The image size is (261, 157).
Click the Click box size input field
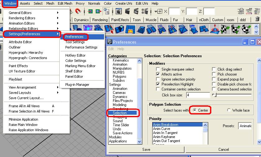[198, 95]
